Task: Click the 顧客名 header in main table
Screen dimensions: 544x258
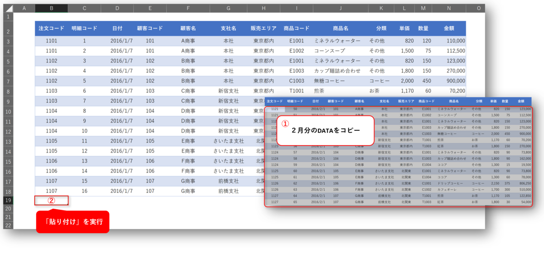Action: (188, 29)
